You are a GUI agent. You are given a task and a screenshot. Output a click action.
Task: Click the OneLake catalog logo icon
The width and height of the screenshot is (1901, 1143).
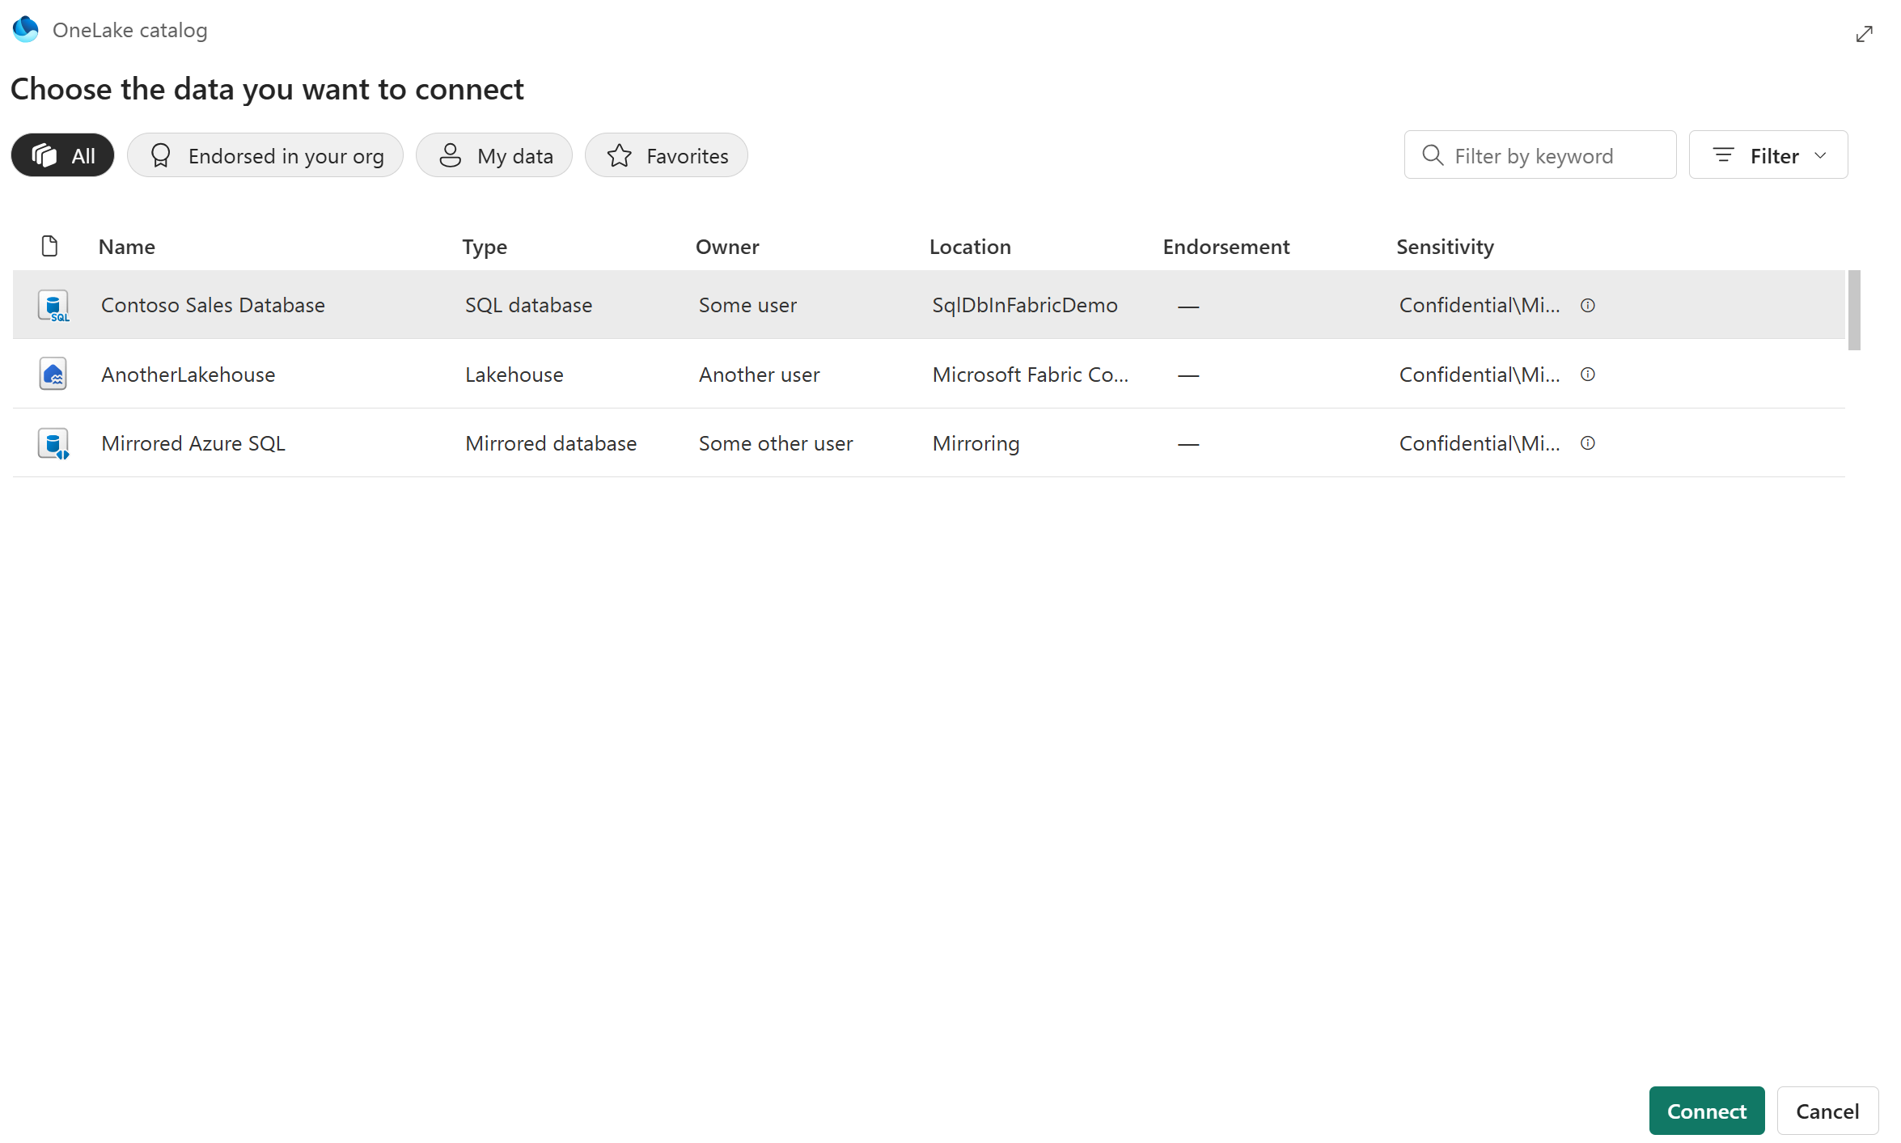[26, 29]
